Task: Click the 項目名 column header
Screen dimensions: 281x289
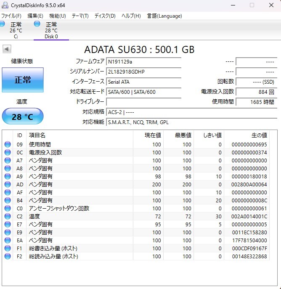Action: coord(80,135)
